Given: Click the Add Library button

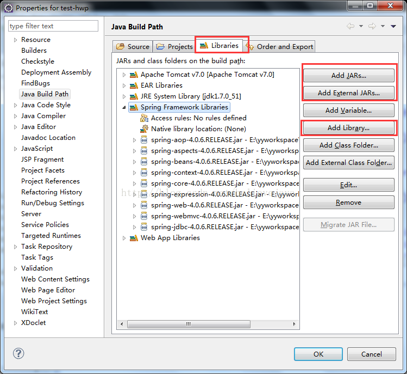Looking at the screenshot, I should tap(349, 128).
